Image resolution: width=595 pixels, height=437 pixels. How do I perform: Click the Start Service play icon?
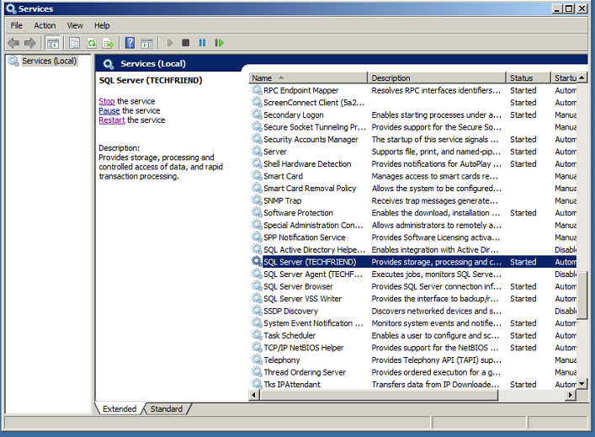(x=170, y=43)
